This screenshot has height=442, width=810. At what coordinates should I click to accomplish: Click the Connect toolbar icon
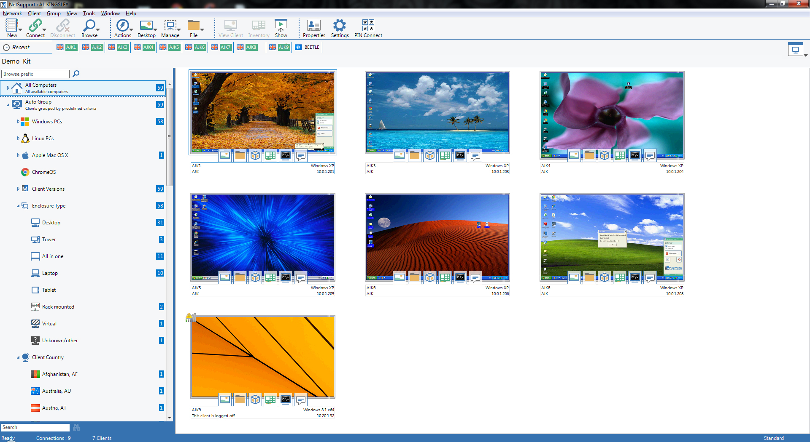(35, 28)
